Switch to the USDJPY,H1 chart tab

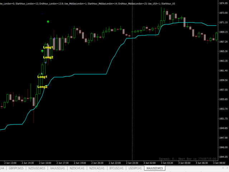point(135,168)
